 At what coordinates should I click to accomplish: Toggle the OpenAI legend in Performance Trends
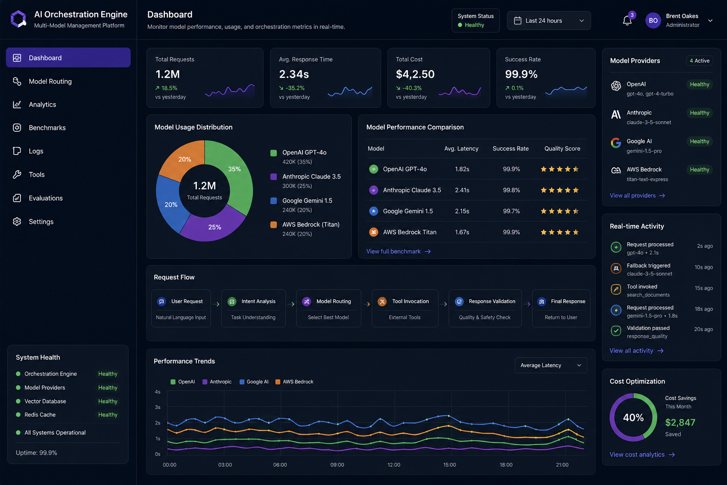tap(183, 382)
